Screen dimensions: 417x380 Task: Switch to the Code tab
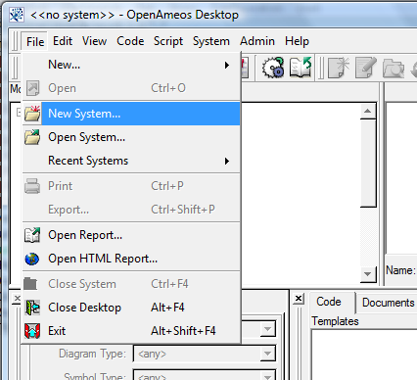[329, 302]
